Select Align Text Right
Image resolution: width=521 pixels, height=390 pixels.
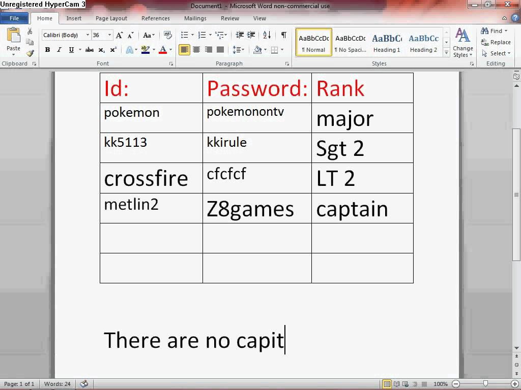pyautogui.click(x=208, y=50)
